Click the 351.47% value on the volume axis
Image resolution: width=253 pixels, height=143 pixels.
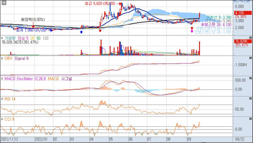click(x=241, y=45)
